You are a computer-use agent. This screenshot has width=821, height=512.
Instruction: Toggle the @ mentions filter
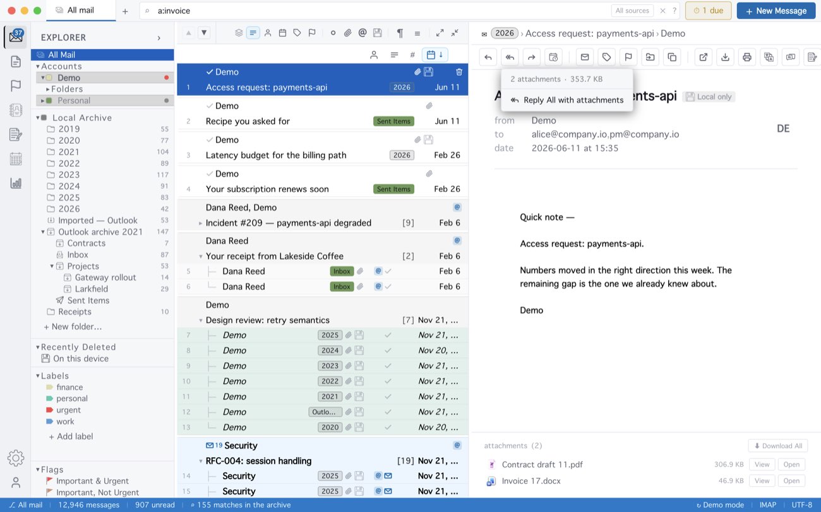tap(363, 33)
